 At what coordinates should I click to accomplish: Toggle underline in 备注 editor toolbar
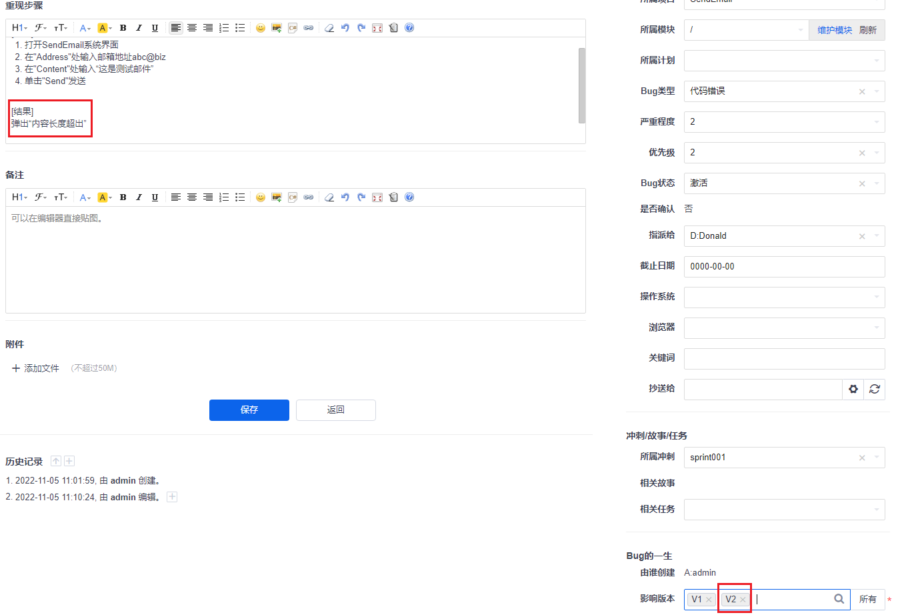(x=155, y=197)
